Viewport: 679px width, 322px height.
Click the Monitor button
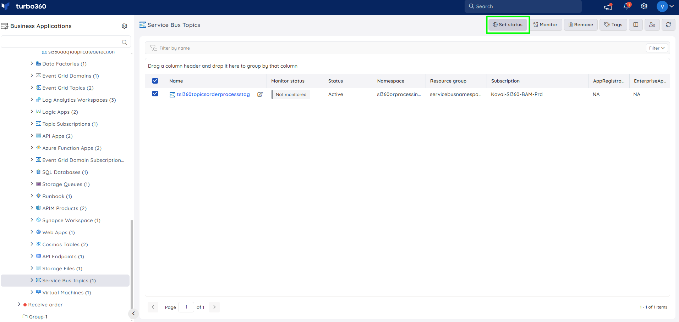[x=546, y=25]
